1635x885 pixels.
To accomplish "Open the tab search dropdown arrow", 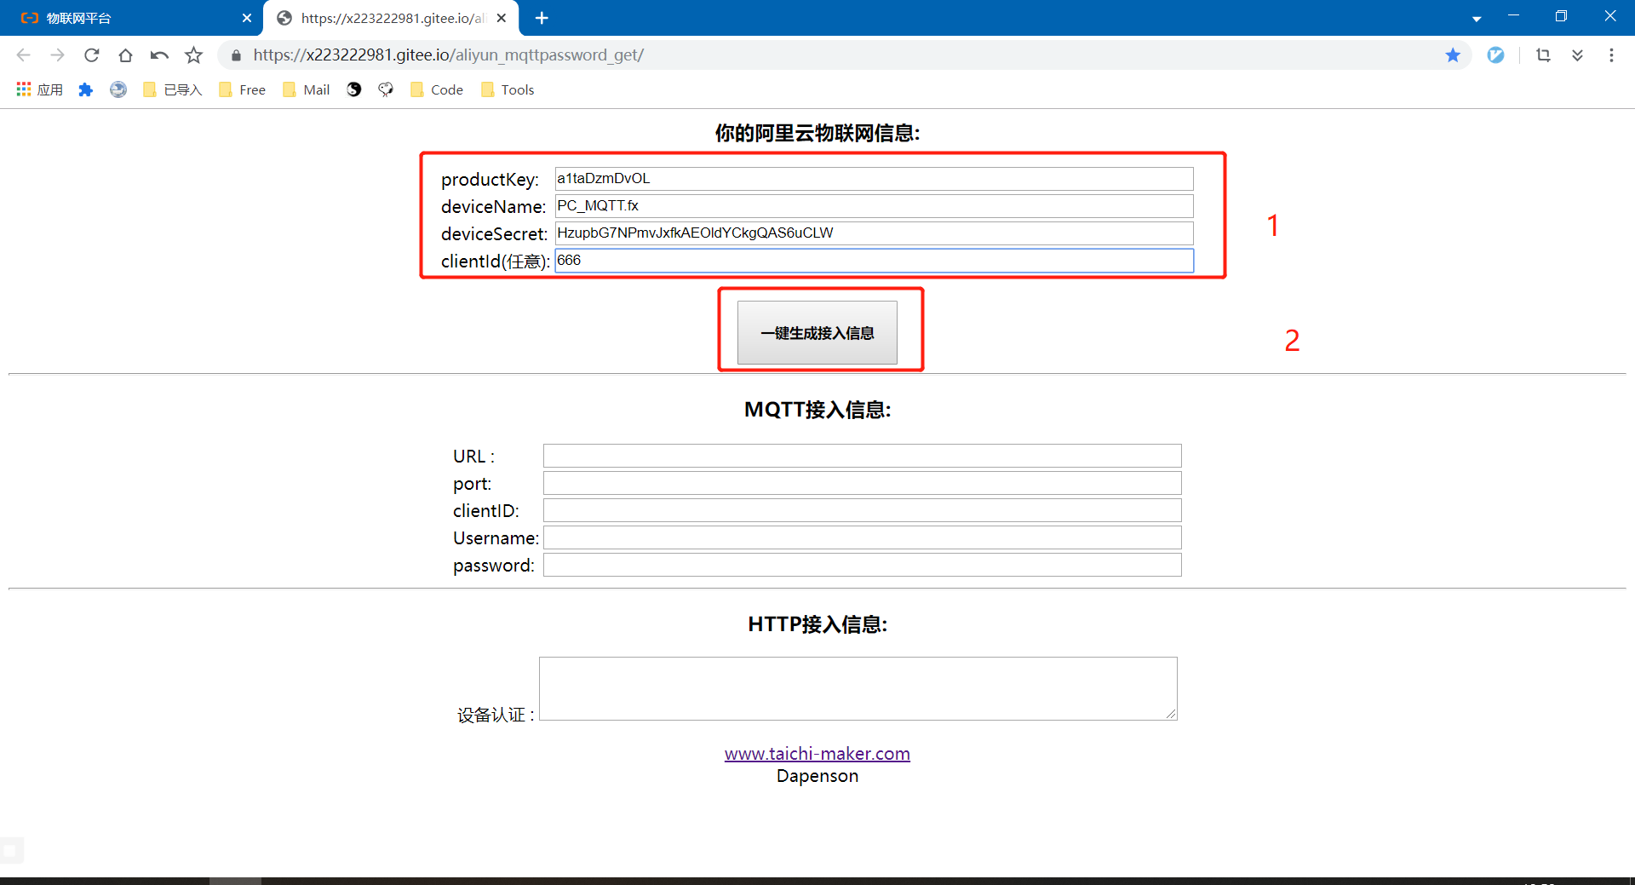I will pos(1477,19).
